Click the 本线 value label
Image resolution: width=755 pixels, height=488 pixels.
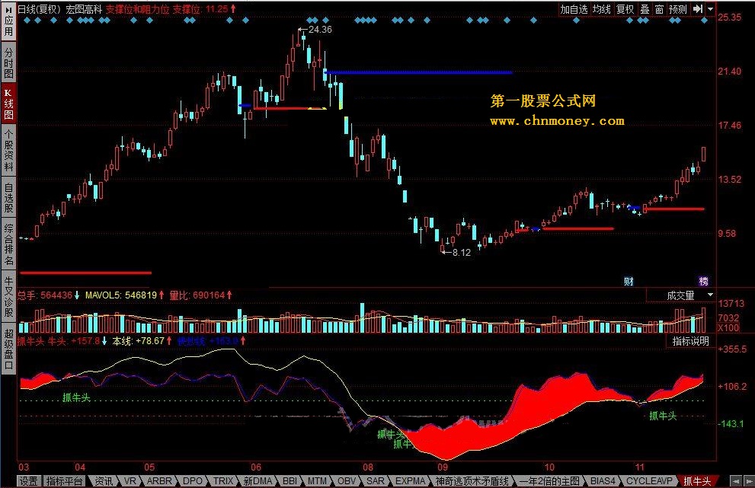[142, 341]
